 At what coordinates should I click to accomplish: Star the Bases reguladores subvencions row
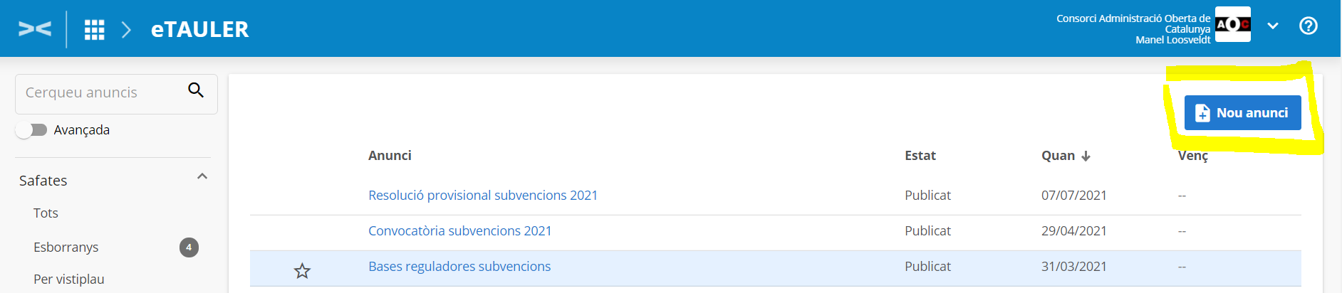click(x=303, y=271)
